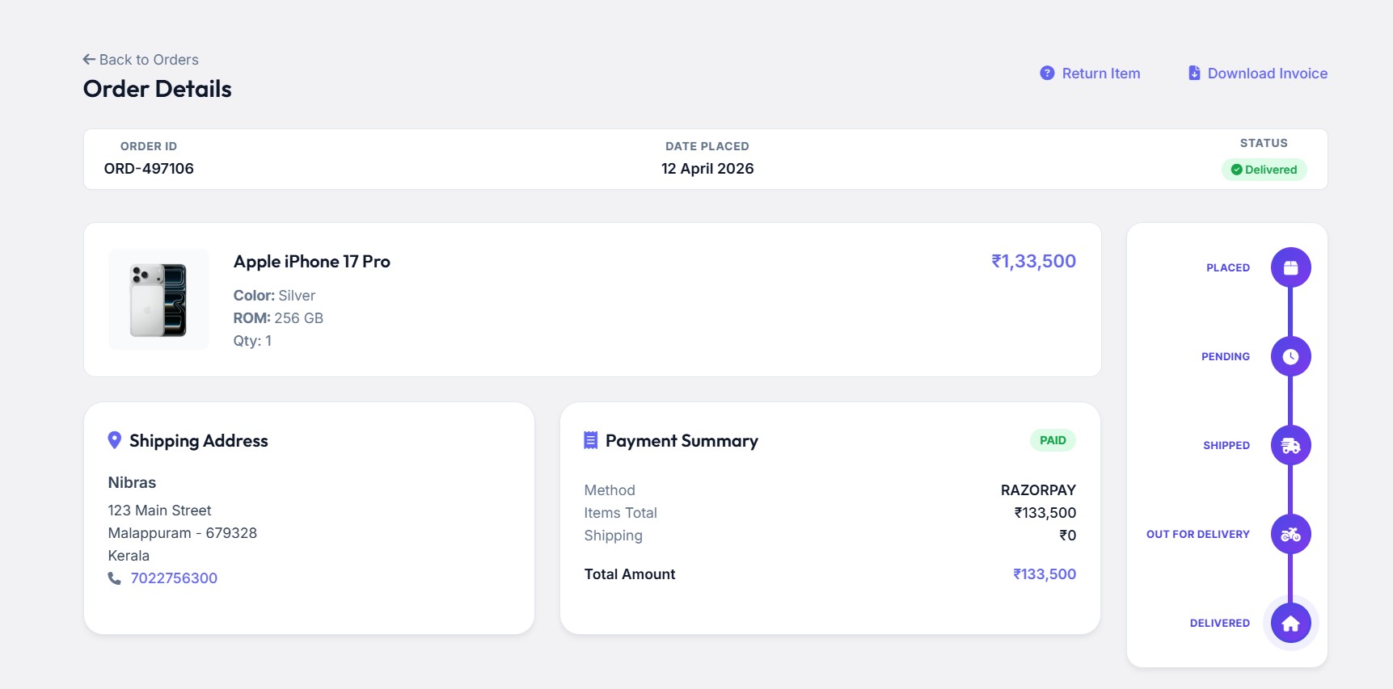1393x689 pixels.
Task: Click the order ID ORD-497106
Action: click(148, 168)
